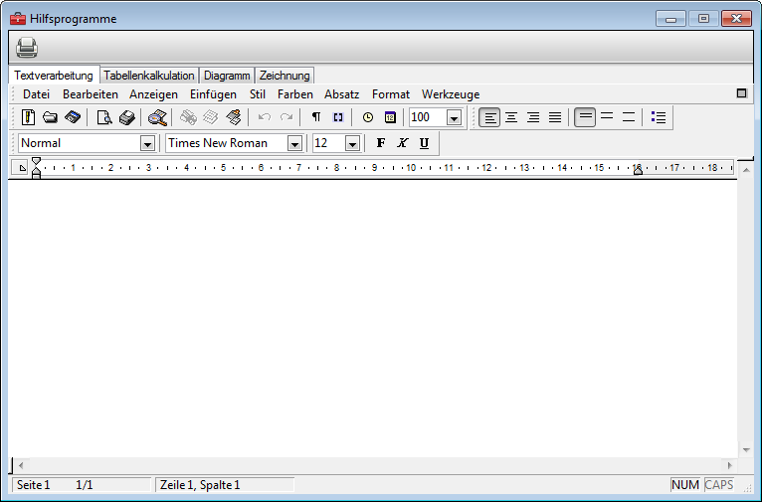762x502 pixels.
Task: Center-align text with the toolbar button
Action: pos(511,117)
